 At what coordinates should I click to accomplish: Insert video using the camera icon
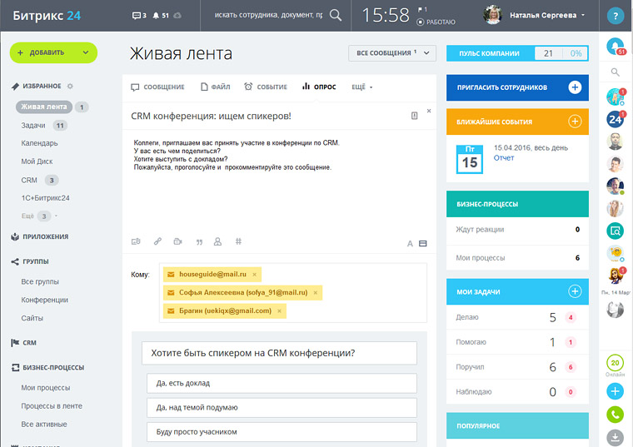click(x=177, y=241)
